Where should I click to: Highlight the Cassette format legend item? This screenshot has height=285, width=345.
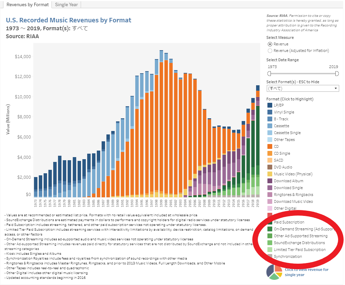[281, 126]
